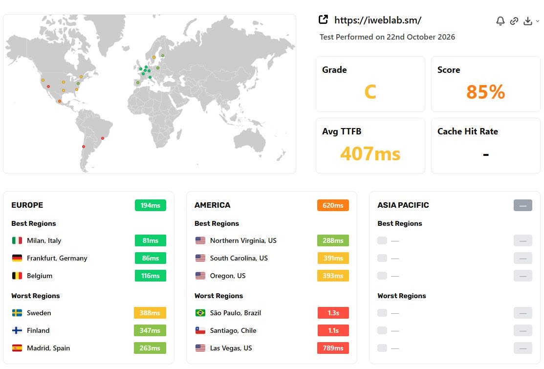Click the US flag for Las Vegas
This screenshot has height=369, width=544.
pos(200,348)
